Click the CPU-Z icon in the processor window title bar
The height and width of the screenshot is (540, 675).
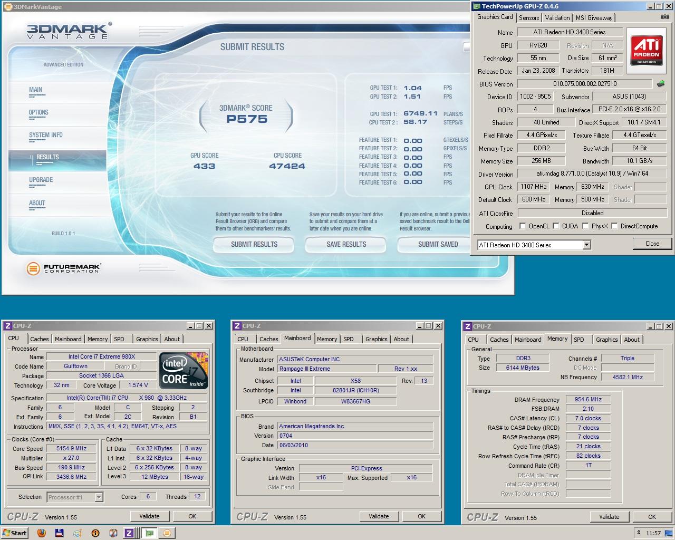[x=7, y=326]
